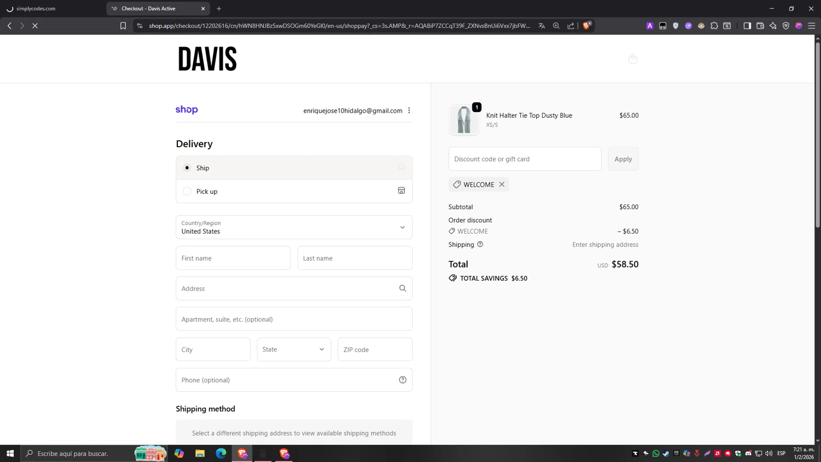
Task: Open Brave Shields lion icon
Action: tap(587, 25)
